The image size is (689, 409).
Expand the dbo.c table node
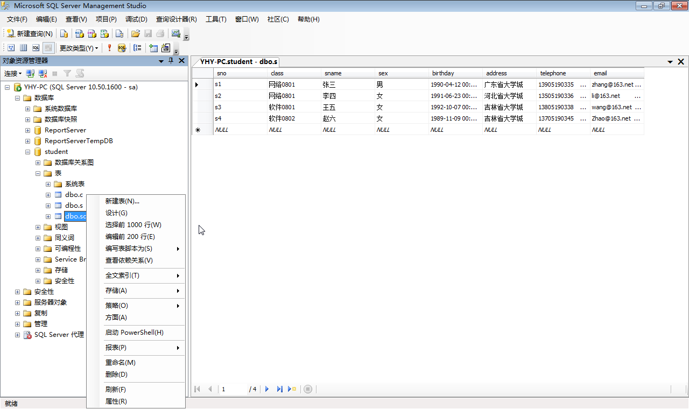click(48, 195)
